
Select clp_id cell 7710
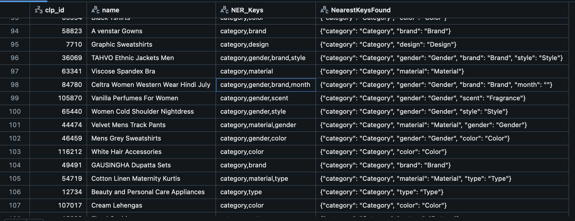tap(74, 45)
